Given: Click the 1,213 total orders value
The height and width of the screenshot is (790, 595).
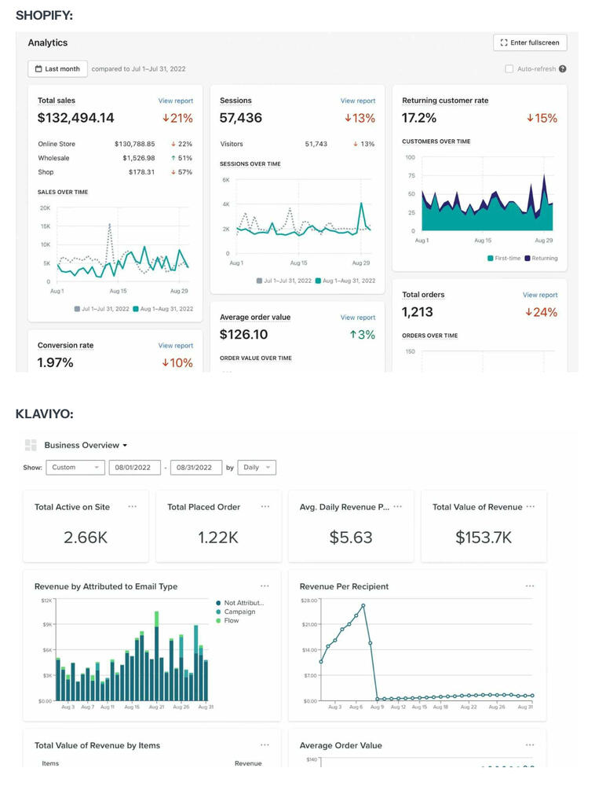Looking at the screenshot, I should click(x=418, y=312).
